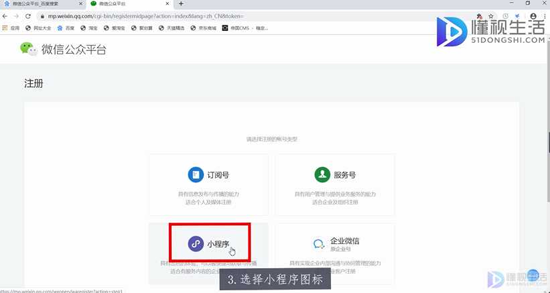Close the active 微信公众平台 tab

[x=169, y=4]
